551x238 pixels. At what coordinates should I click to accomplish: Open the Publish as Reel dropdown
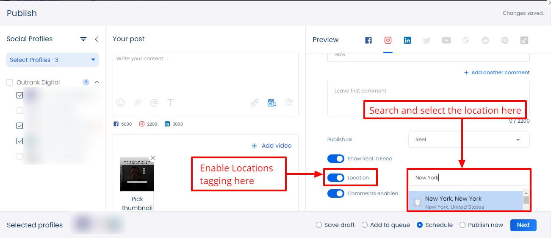(x=469, y=140)
